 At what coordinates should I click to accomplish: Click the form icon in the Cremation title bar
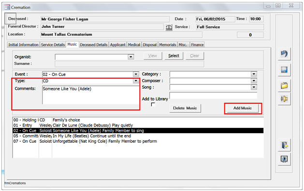tap(7, 7)
